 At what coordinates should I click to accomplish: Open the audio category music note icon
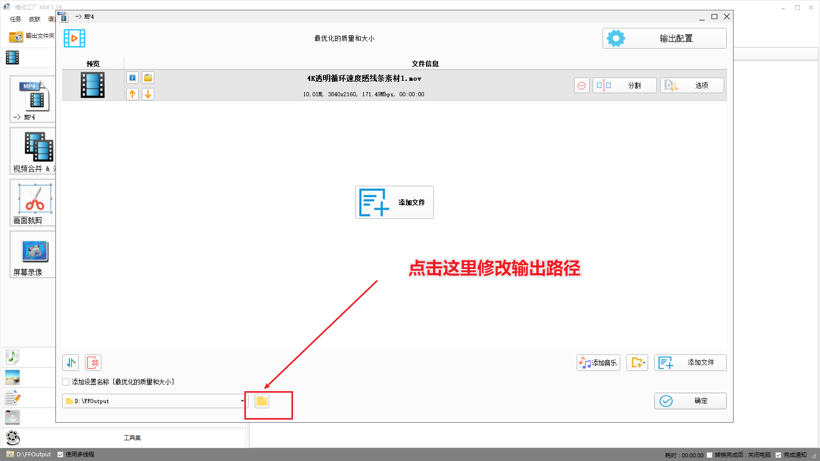[12, 356]
